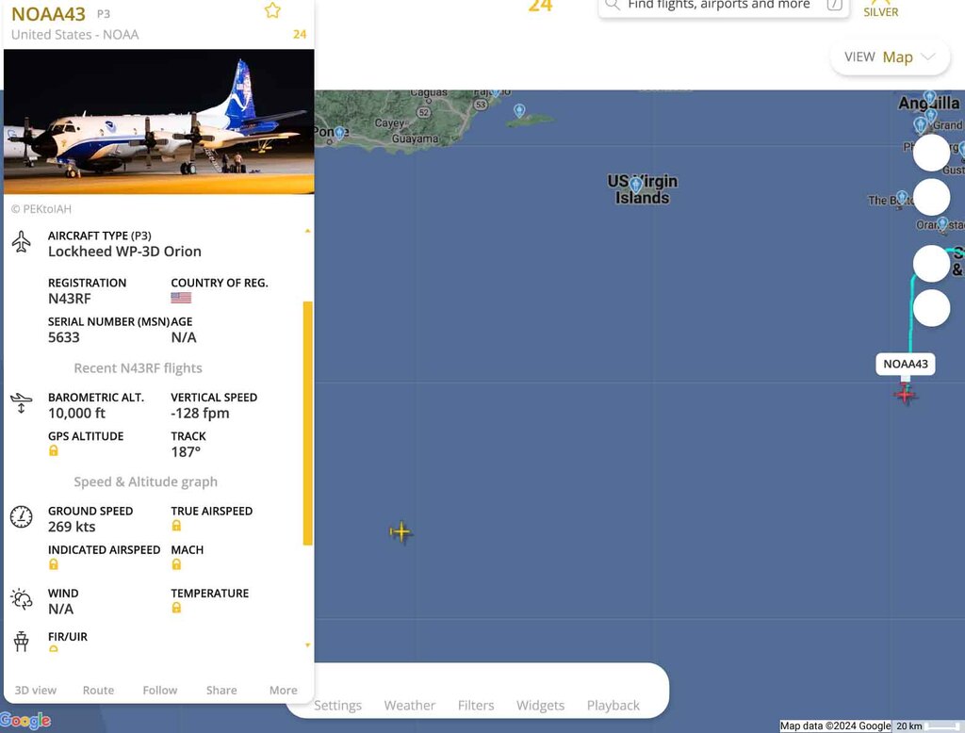Open the 3D view tab
The height and width of the screenshot is (733, 965).
pyautogui.click(x=35, y=690)
